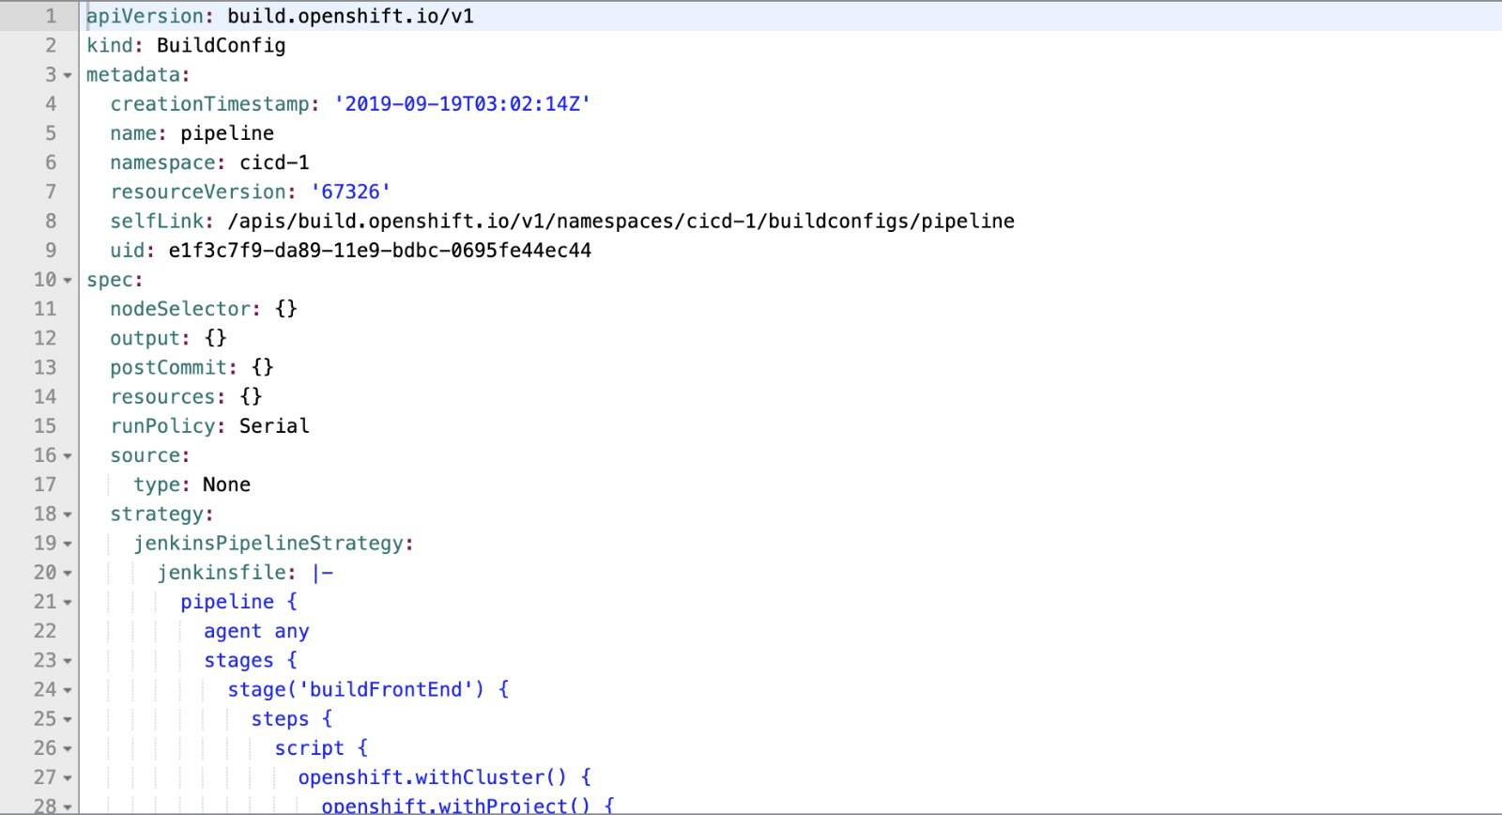Fold jenkinsPipelineStrategy on line 19
This screenshot has height=815, width=1502.
pyautogui.click(x=68, y=544)
